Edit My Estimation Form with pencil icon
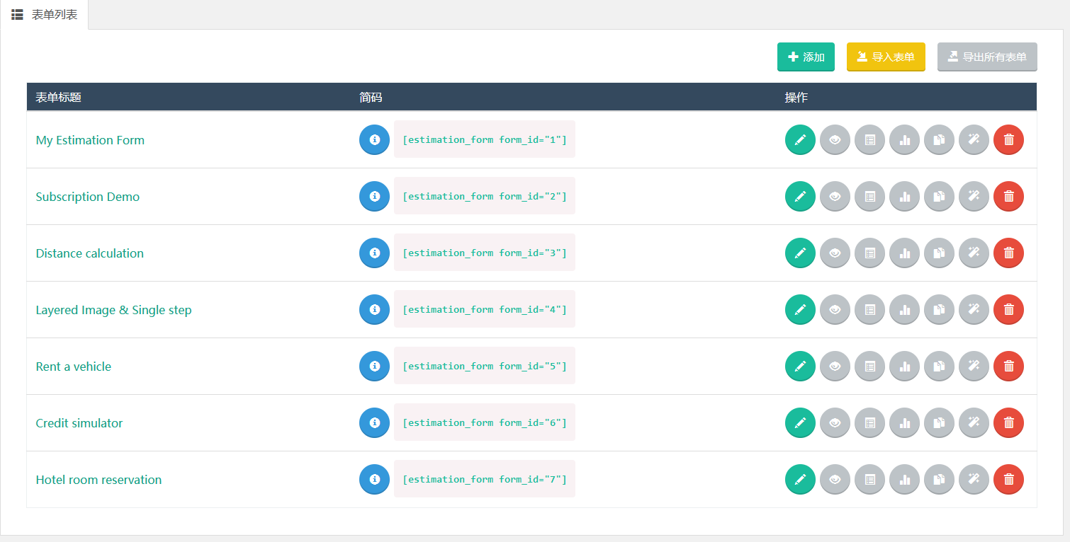This screenshot has height=542, width=1070. pos(801,139)
